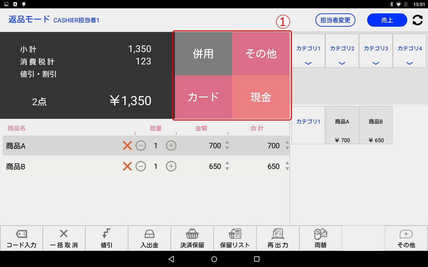Add 商品A ¥700 product tile
428x267 pixels.
click(342, 125)
